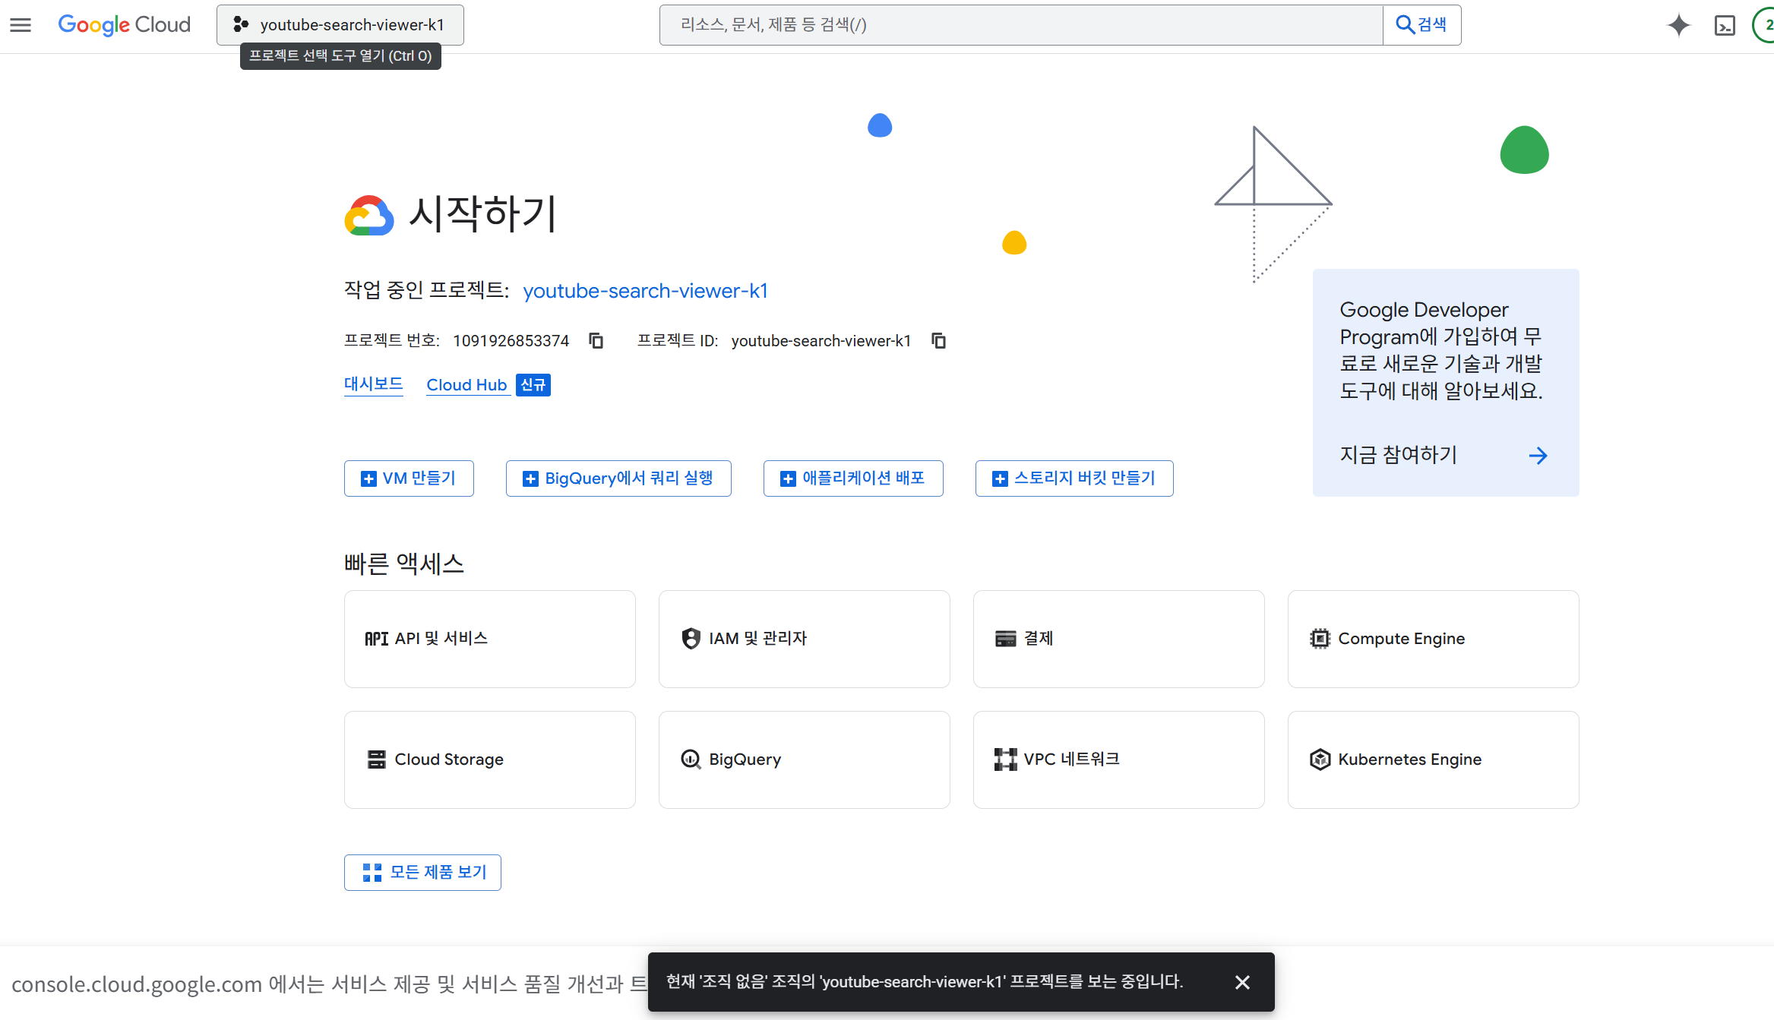
Task: Click the VM 만들기 button
Action: pyautogui.click(x=409, y=478)
